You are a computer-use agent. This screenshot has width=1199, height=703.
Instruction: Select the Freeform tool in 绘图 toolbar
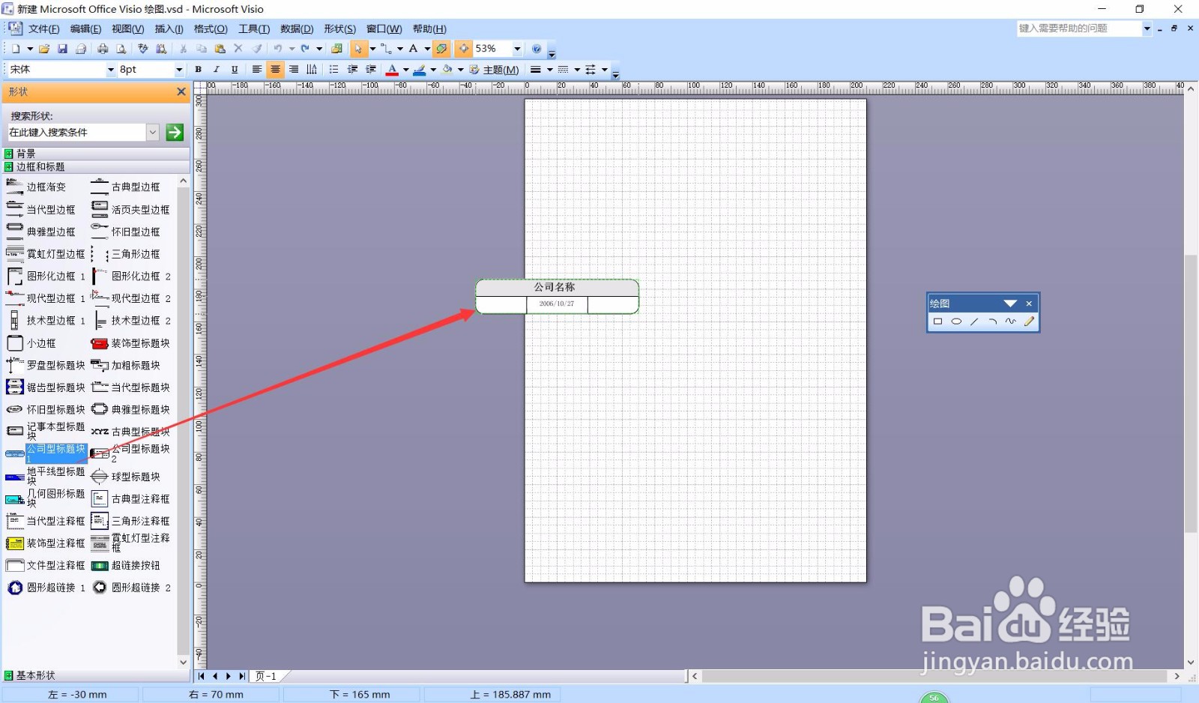(1011, 322)
